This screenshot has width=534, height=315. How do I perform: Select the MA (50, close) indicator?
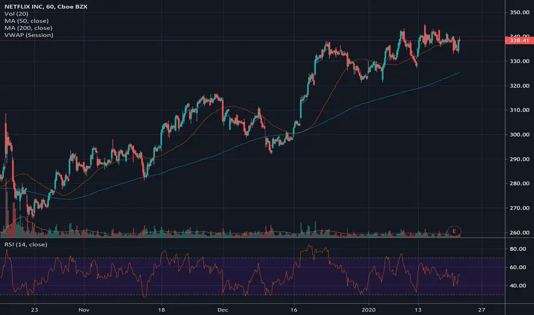[26, 21]
